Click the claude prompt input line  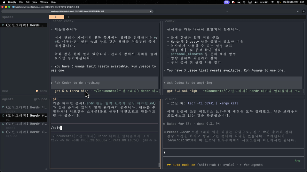(x=233, y=153)
